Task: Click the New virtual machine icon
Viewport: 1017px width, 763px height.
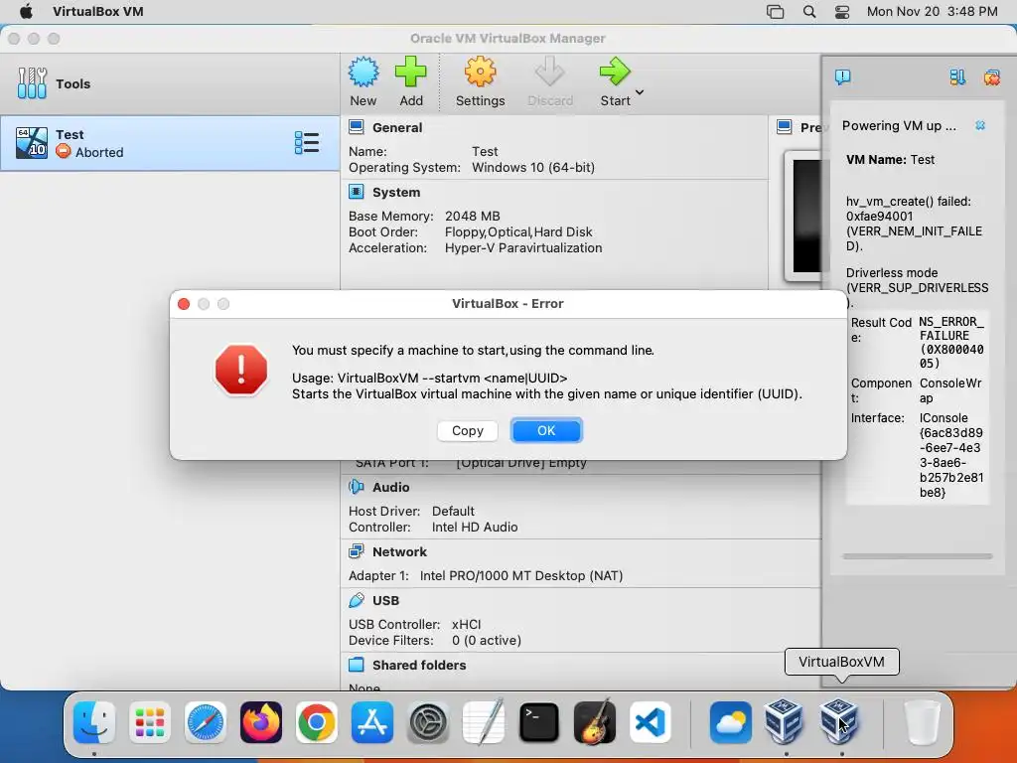Action: point(363,72)
